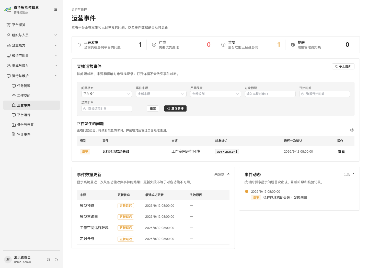Open the 严重程度 dropdown
The width and height of the screenshot is (368, 268).
[215, 94]
